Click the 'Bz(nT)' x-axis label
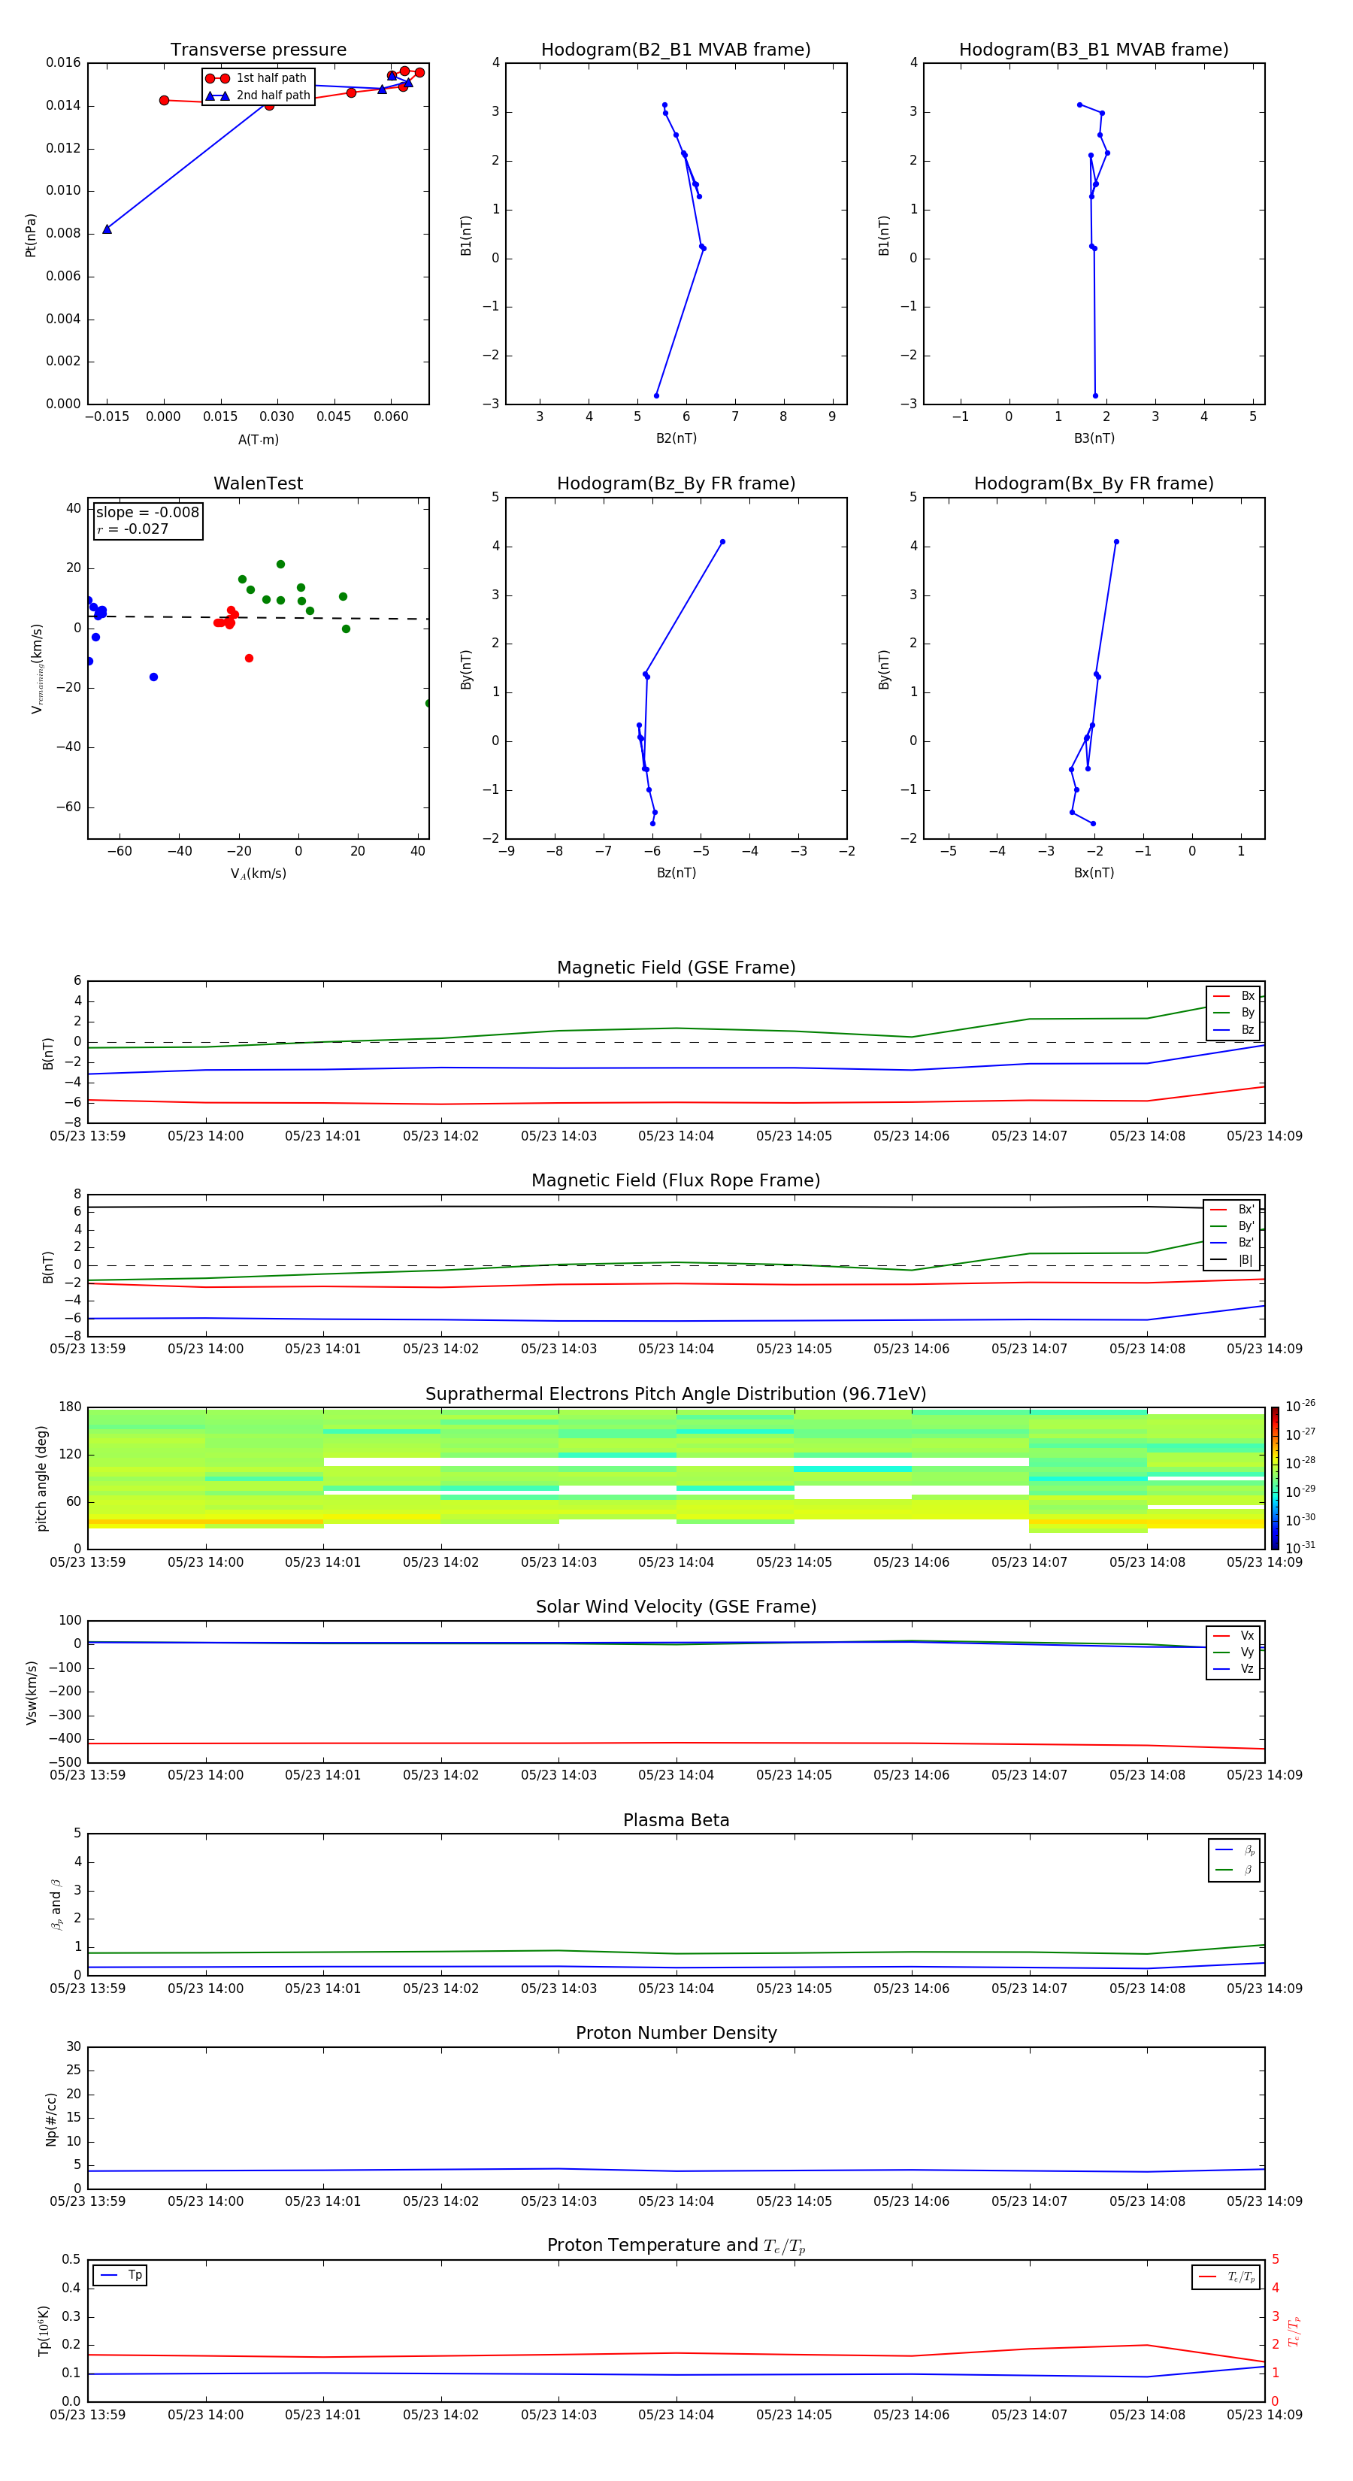 [x=676, y=873]
